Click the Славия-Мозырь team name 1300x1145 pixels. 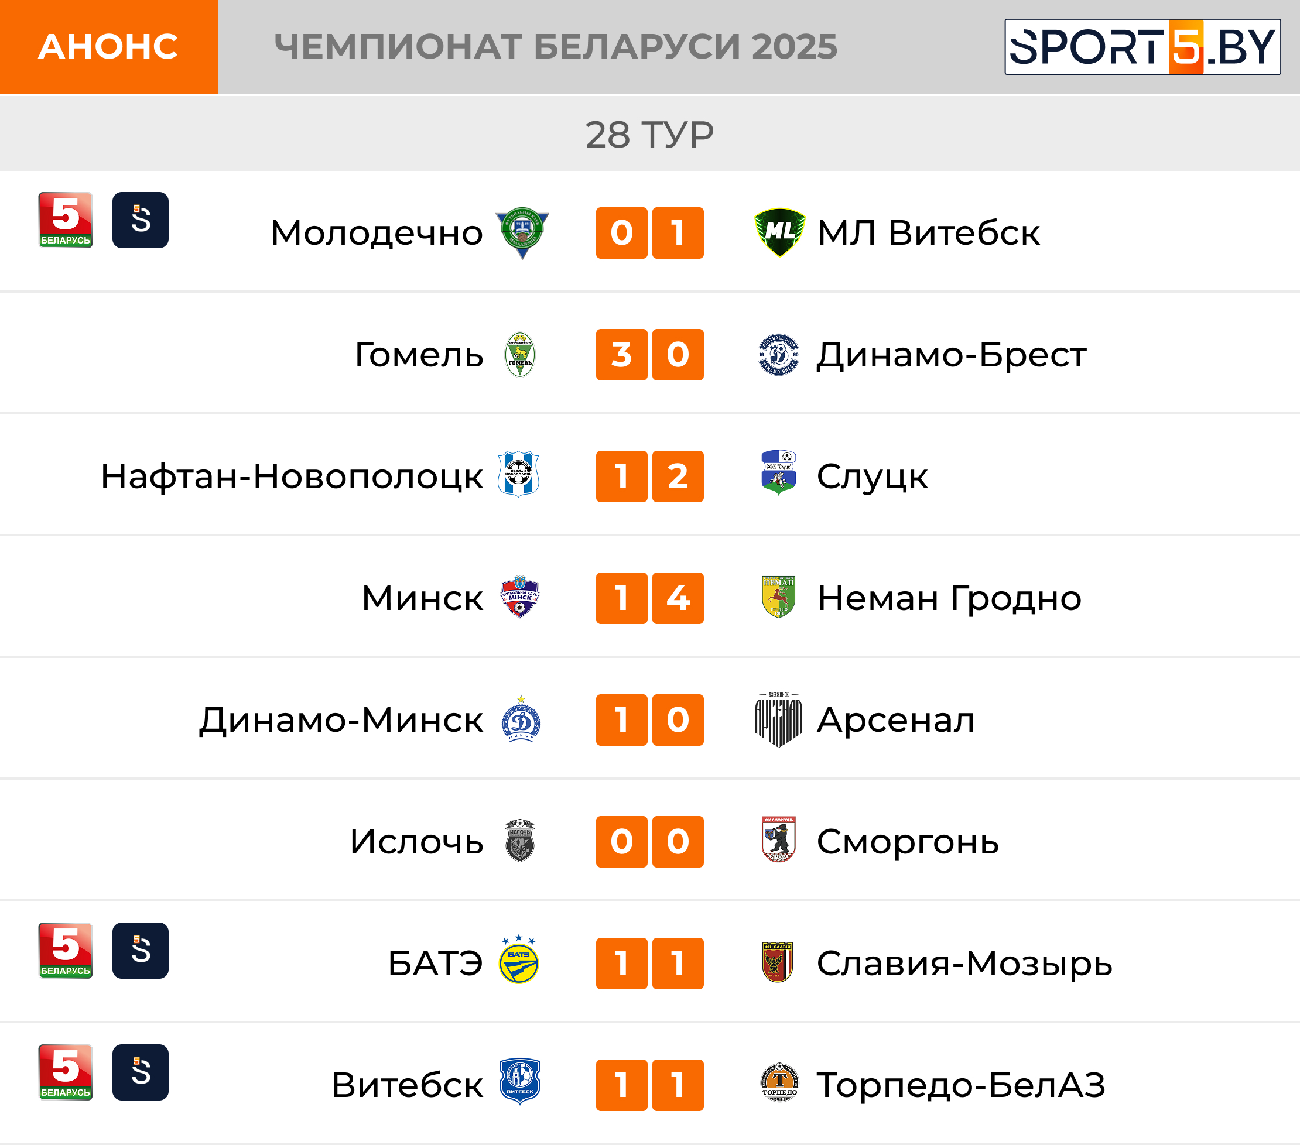(x=964, y=963)
